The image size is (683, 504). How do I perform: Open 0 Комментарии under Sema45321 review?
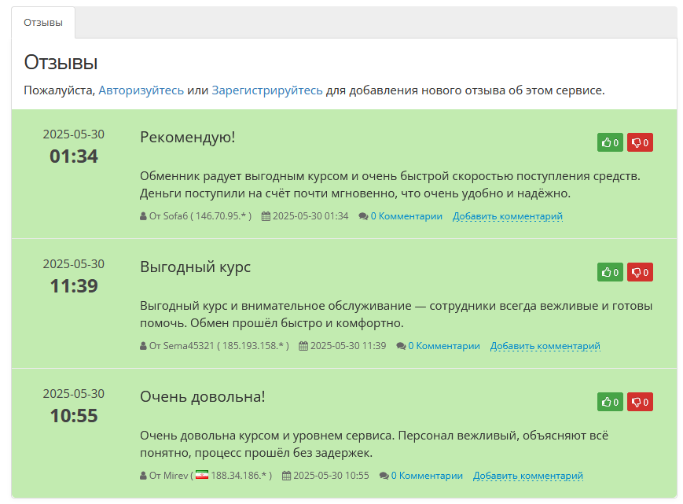[x=444, y=346]
